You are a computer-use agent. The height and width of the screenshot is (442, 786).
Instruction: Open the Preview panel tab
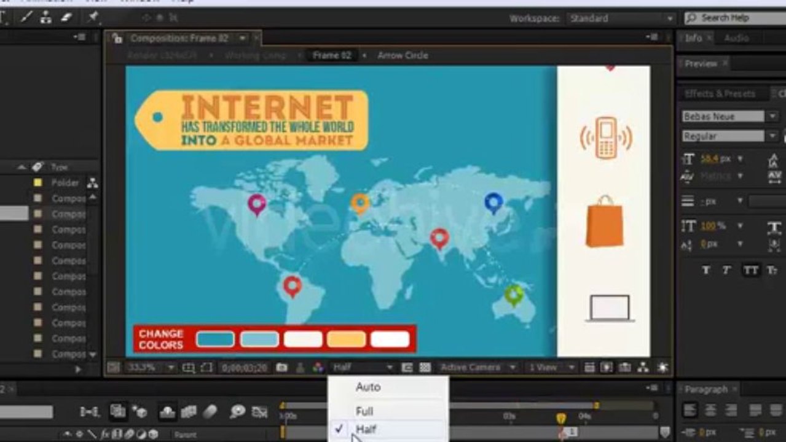pyautogui.click(x=701, y=63)
